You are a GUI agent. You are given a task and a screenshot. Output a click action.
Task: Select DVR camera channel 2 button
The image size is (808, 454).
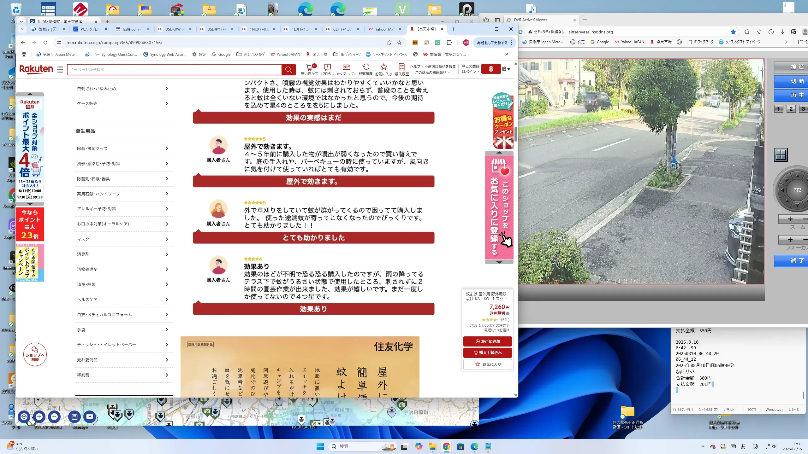[791, 109]
